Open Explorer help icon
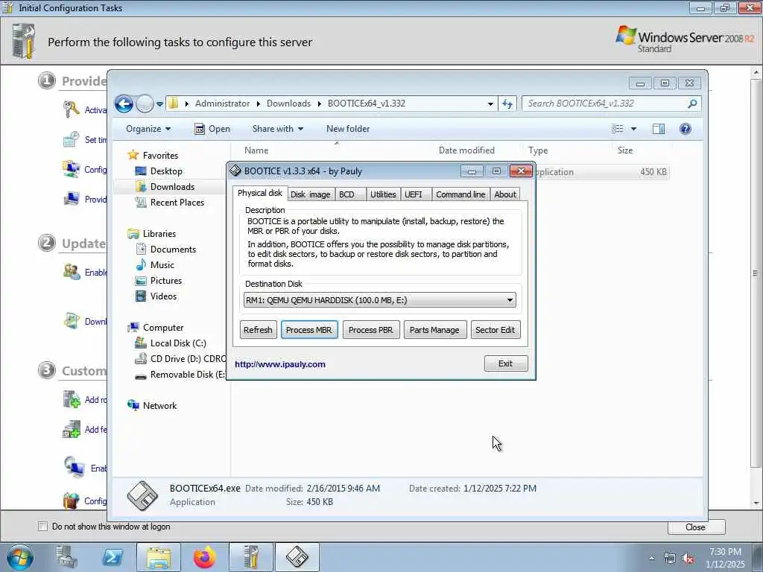The height and width of the screenshot is (572, 763). (x=686, y=129)
